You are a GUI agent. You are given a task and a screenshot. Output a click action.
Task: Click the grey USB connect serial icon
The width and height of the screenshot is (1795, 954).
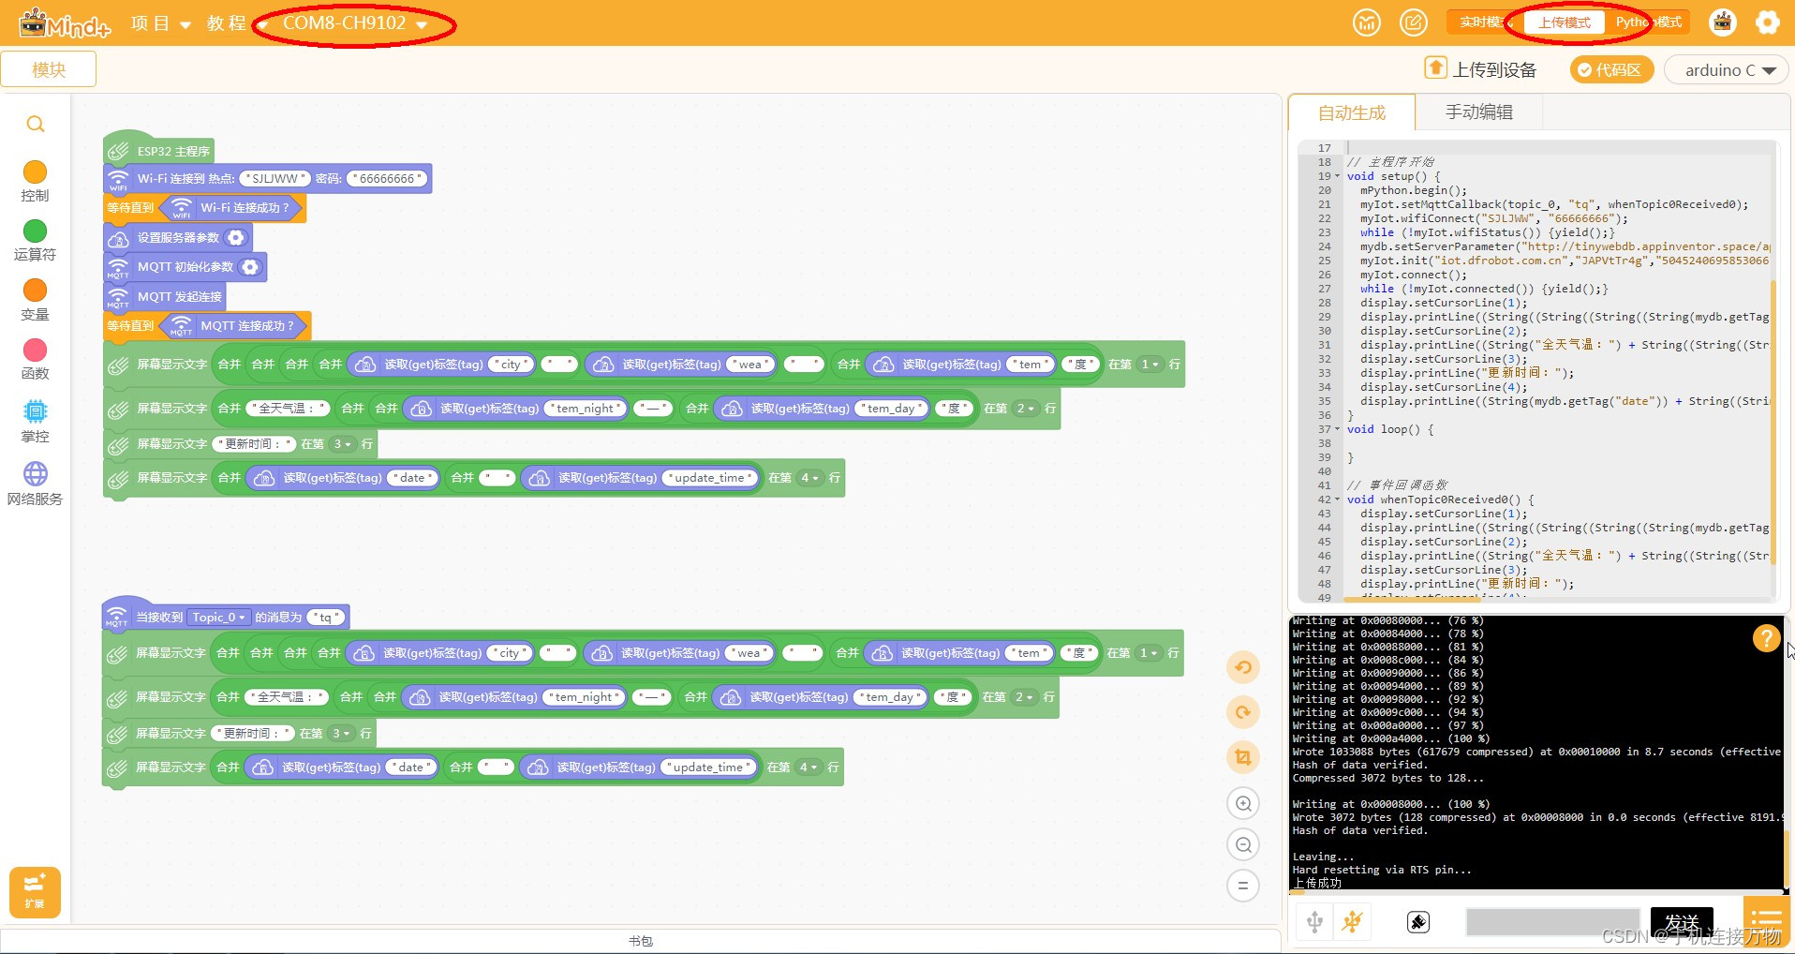pos(1315,922)
